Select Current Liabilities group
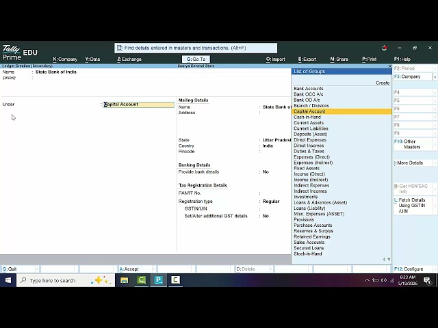 pyautogui.click(x=342, y=128)
